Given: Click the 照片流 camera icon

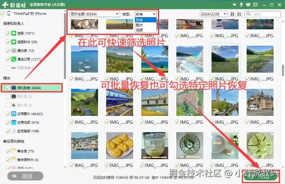Looking at the screenshot, I should click(x=14, y=96).
